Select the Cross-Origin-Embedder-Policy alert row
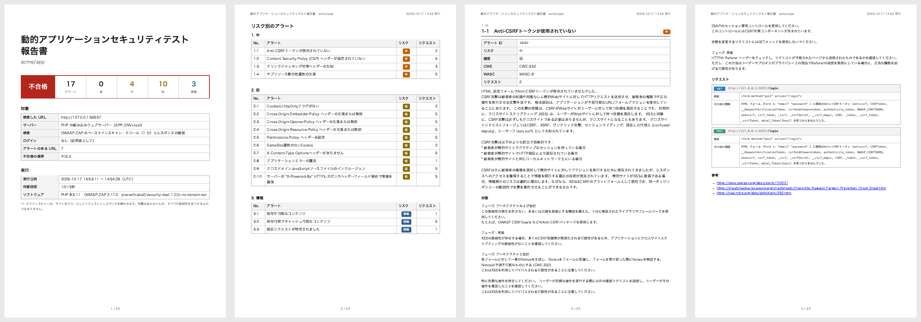 point(346,114)
